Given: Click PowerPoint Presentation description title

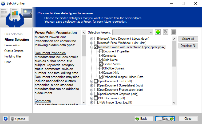Looking at the screenshot, I should pos(56,32).
